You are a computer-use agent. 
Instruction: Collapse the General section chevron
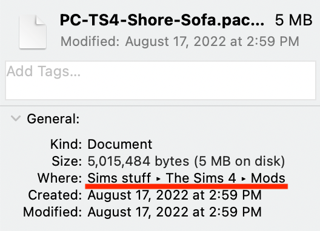tap(16, 119)
